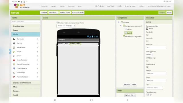Screen dimensions: 183x103
Task: Open help for YandexTranslate component
Action: coord(37,77)
